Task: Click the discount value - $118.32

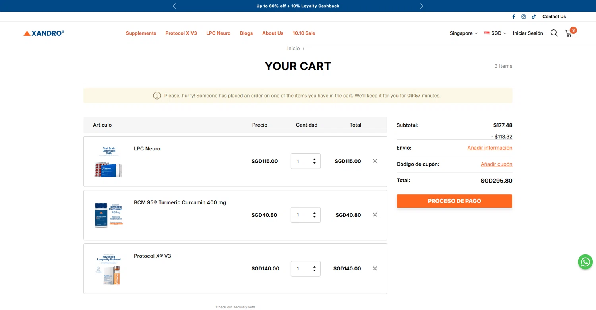Action: click(502, 137)
